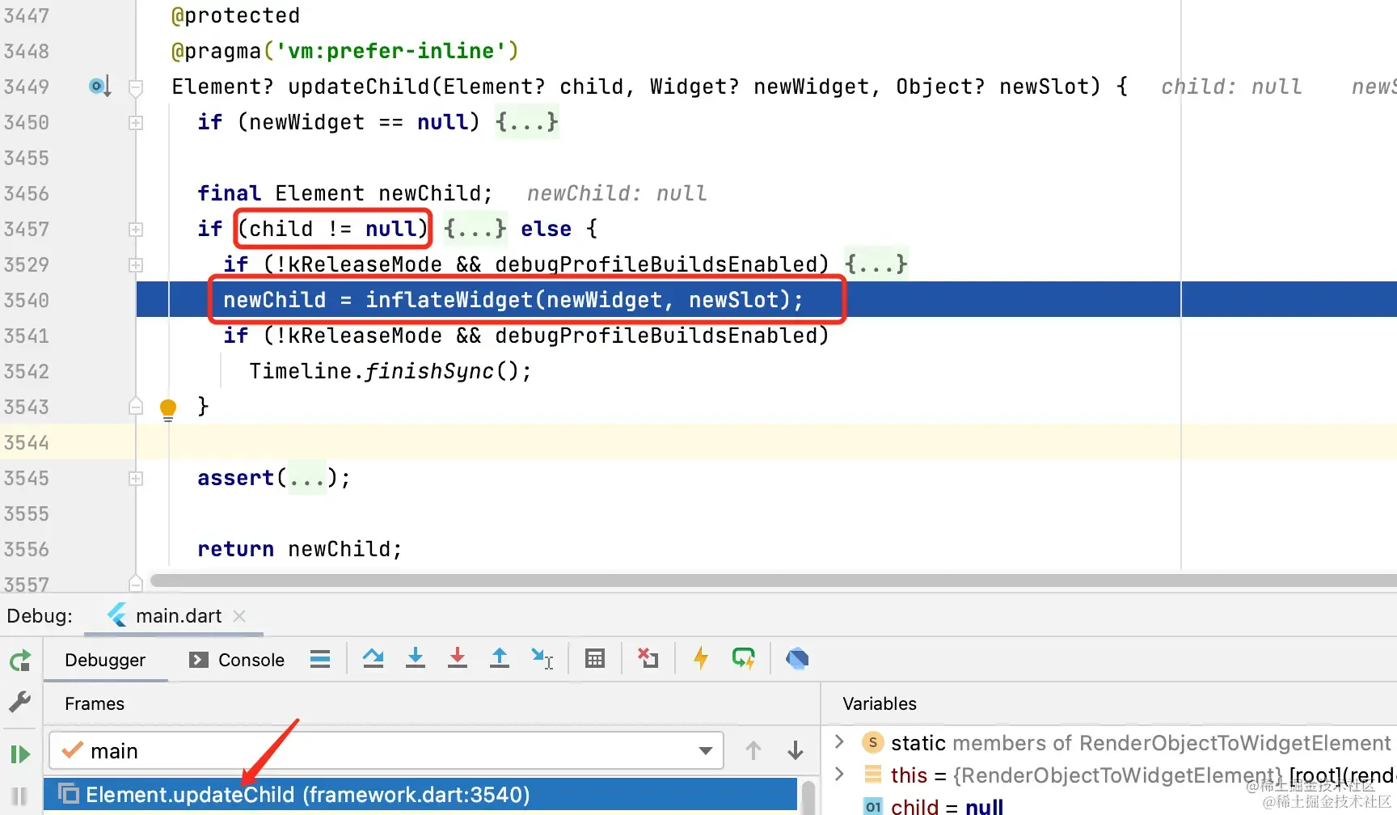Select next frame down arrow
This screenshot has height=815, width=1397.
(x=796, y=751)
